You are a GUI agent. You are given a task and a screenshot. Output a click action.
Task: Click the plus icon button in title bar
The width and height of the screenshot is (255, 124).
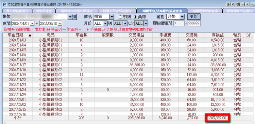click(247, 4)
